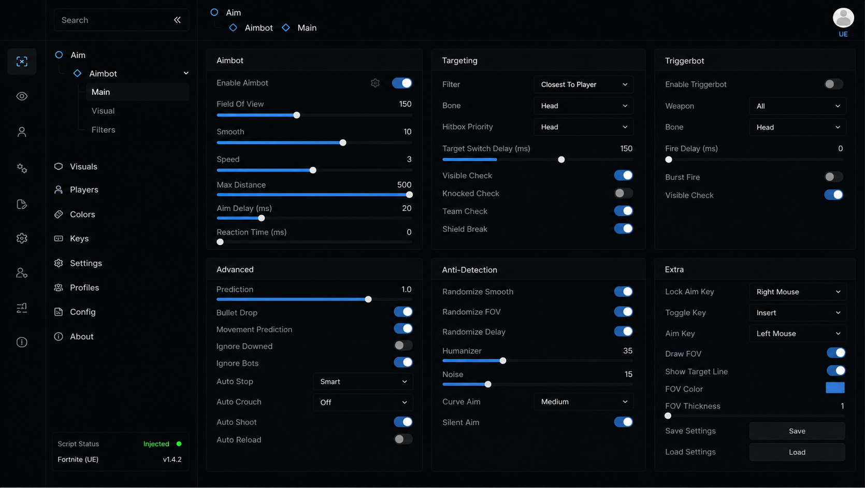Enable the Burst Fire toggle
Image resolution: width=865 pixels, height=488 pixels.
click(x=834, y=177)
